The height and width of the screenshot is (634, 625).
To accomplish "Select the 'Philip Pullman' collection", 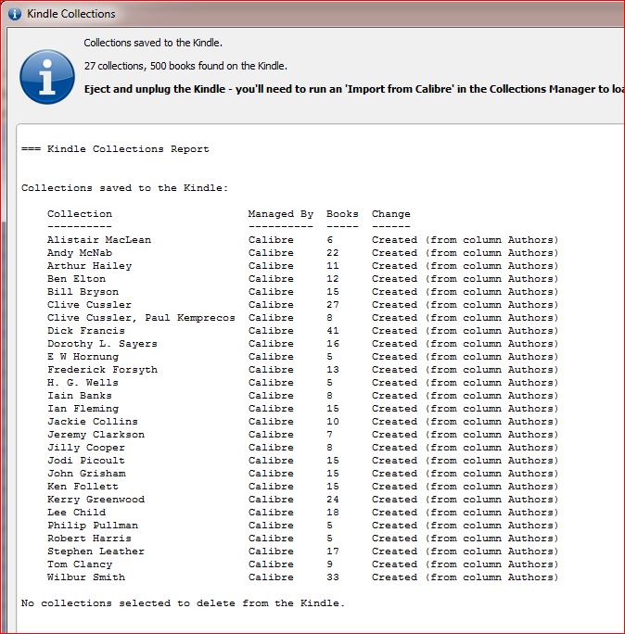I will (x=93, y=525).
